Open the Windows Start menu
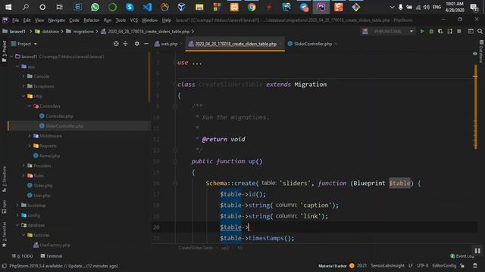 (x=8, y=7)
